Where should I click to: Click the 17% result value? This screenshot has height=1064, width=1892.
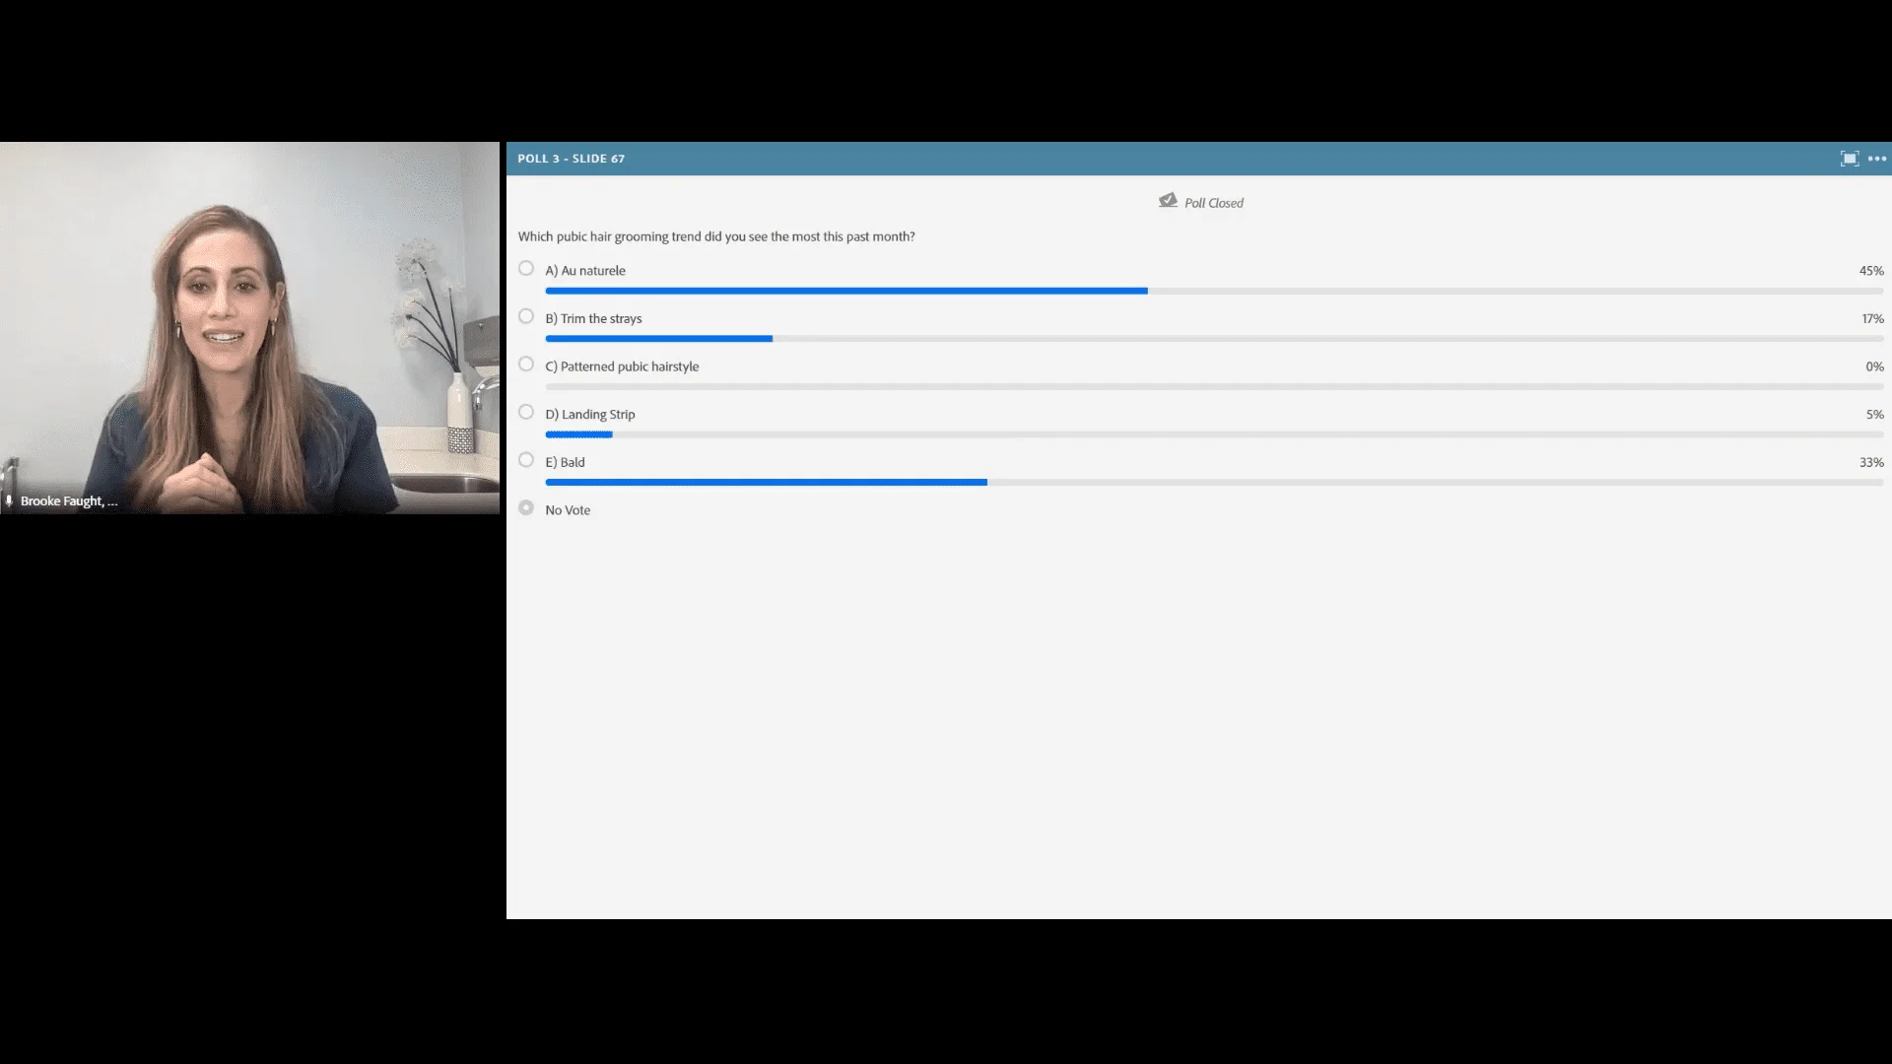1872,319
